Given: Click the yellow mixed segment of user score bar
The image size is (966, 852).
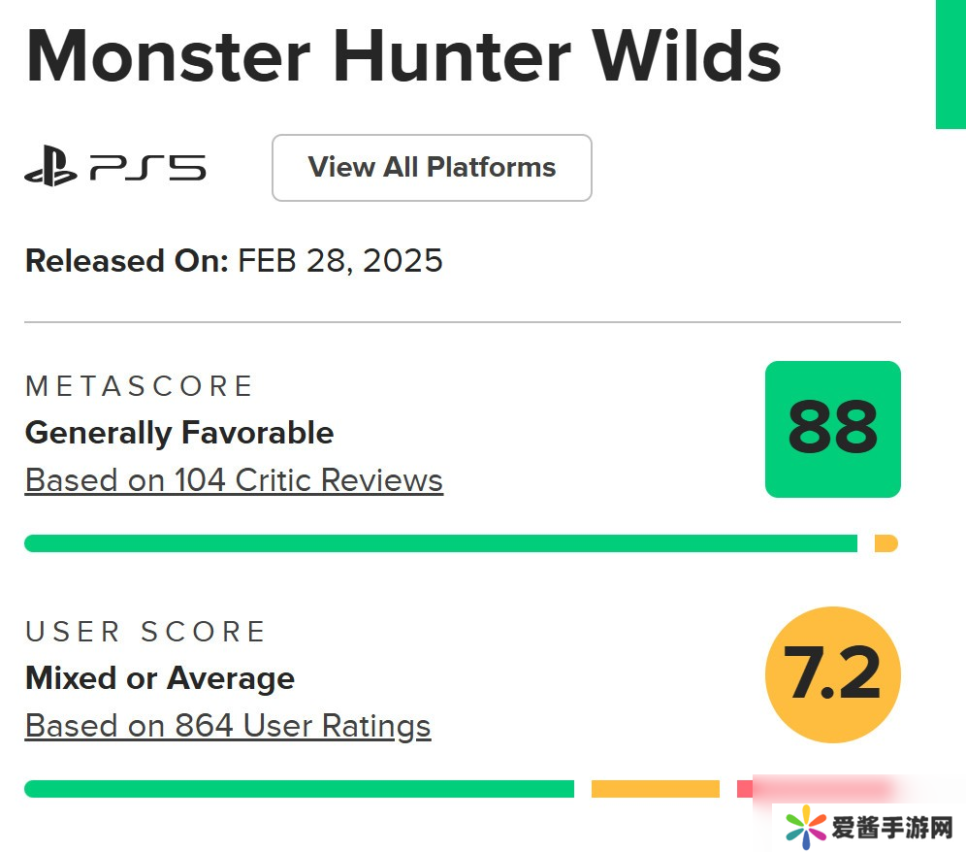Looking at the screenshot, I should coord(655,789).
